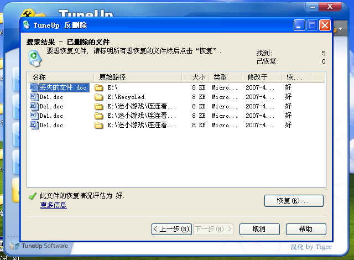Select Del.doc in E:\Recycled row
The image size is (354, 260).
click(x=51, y=97)
